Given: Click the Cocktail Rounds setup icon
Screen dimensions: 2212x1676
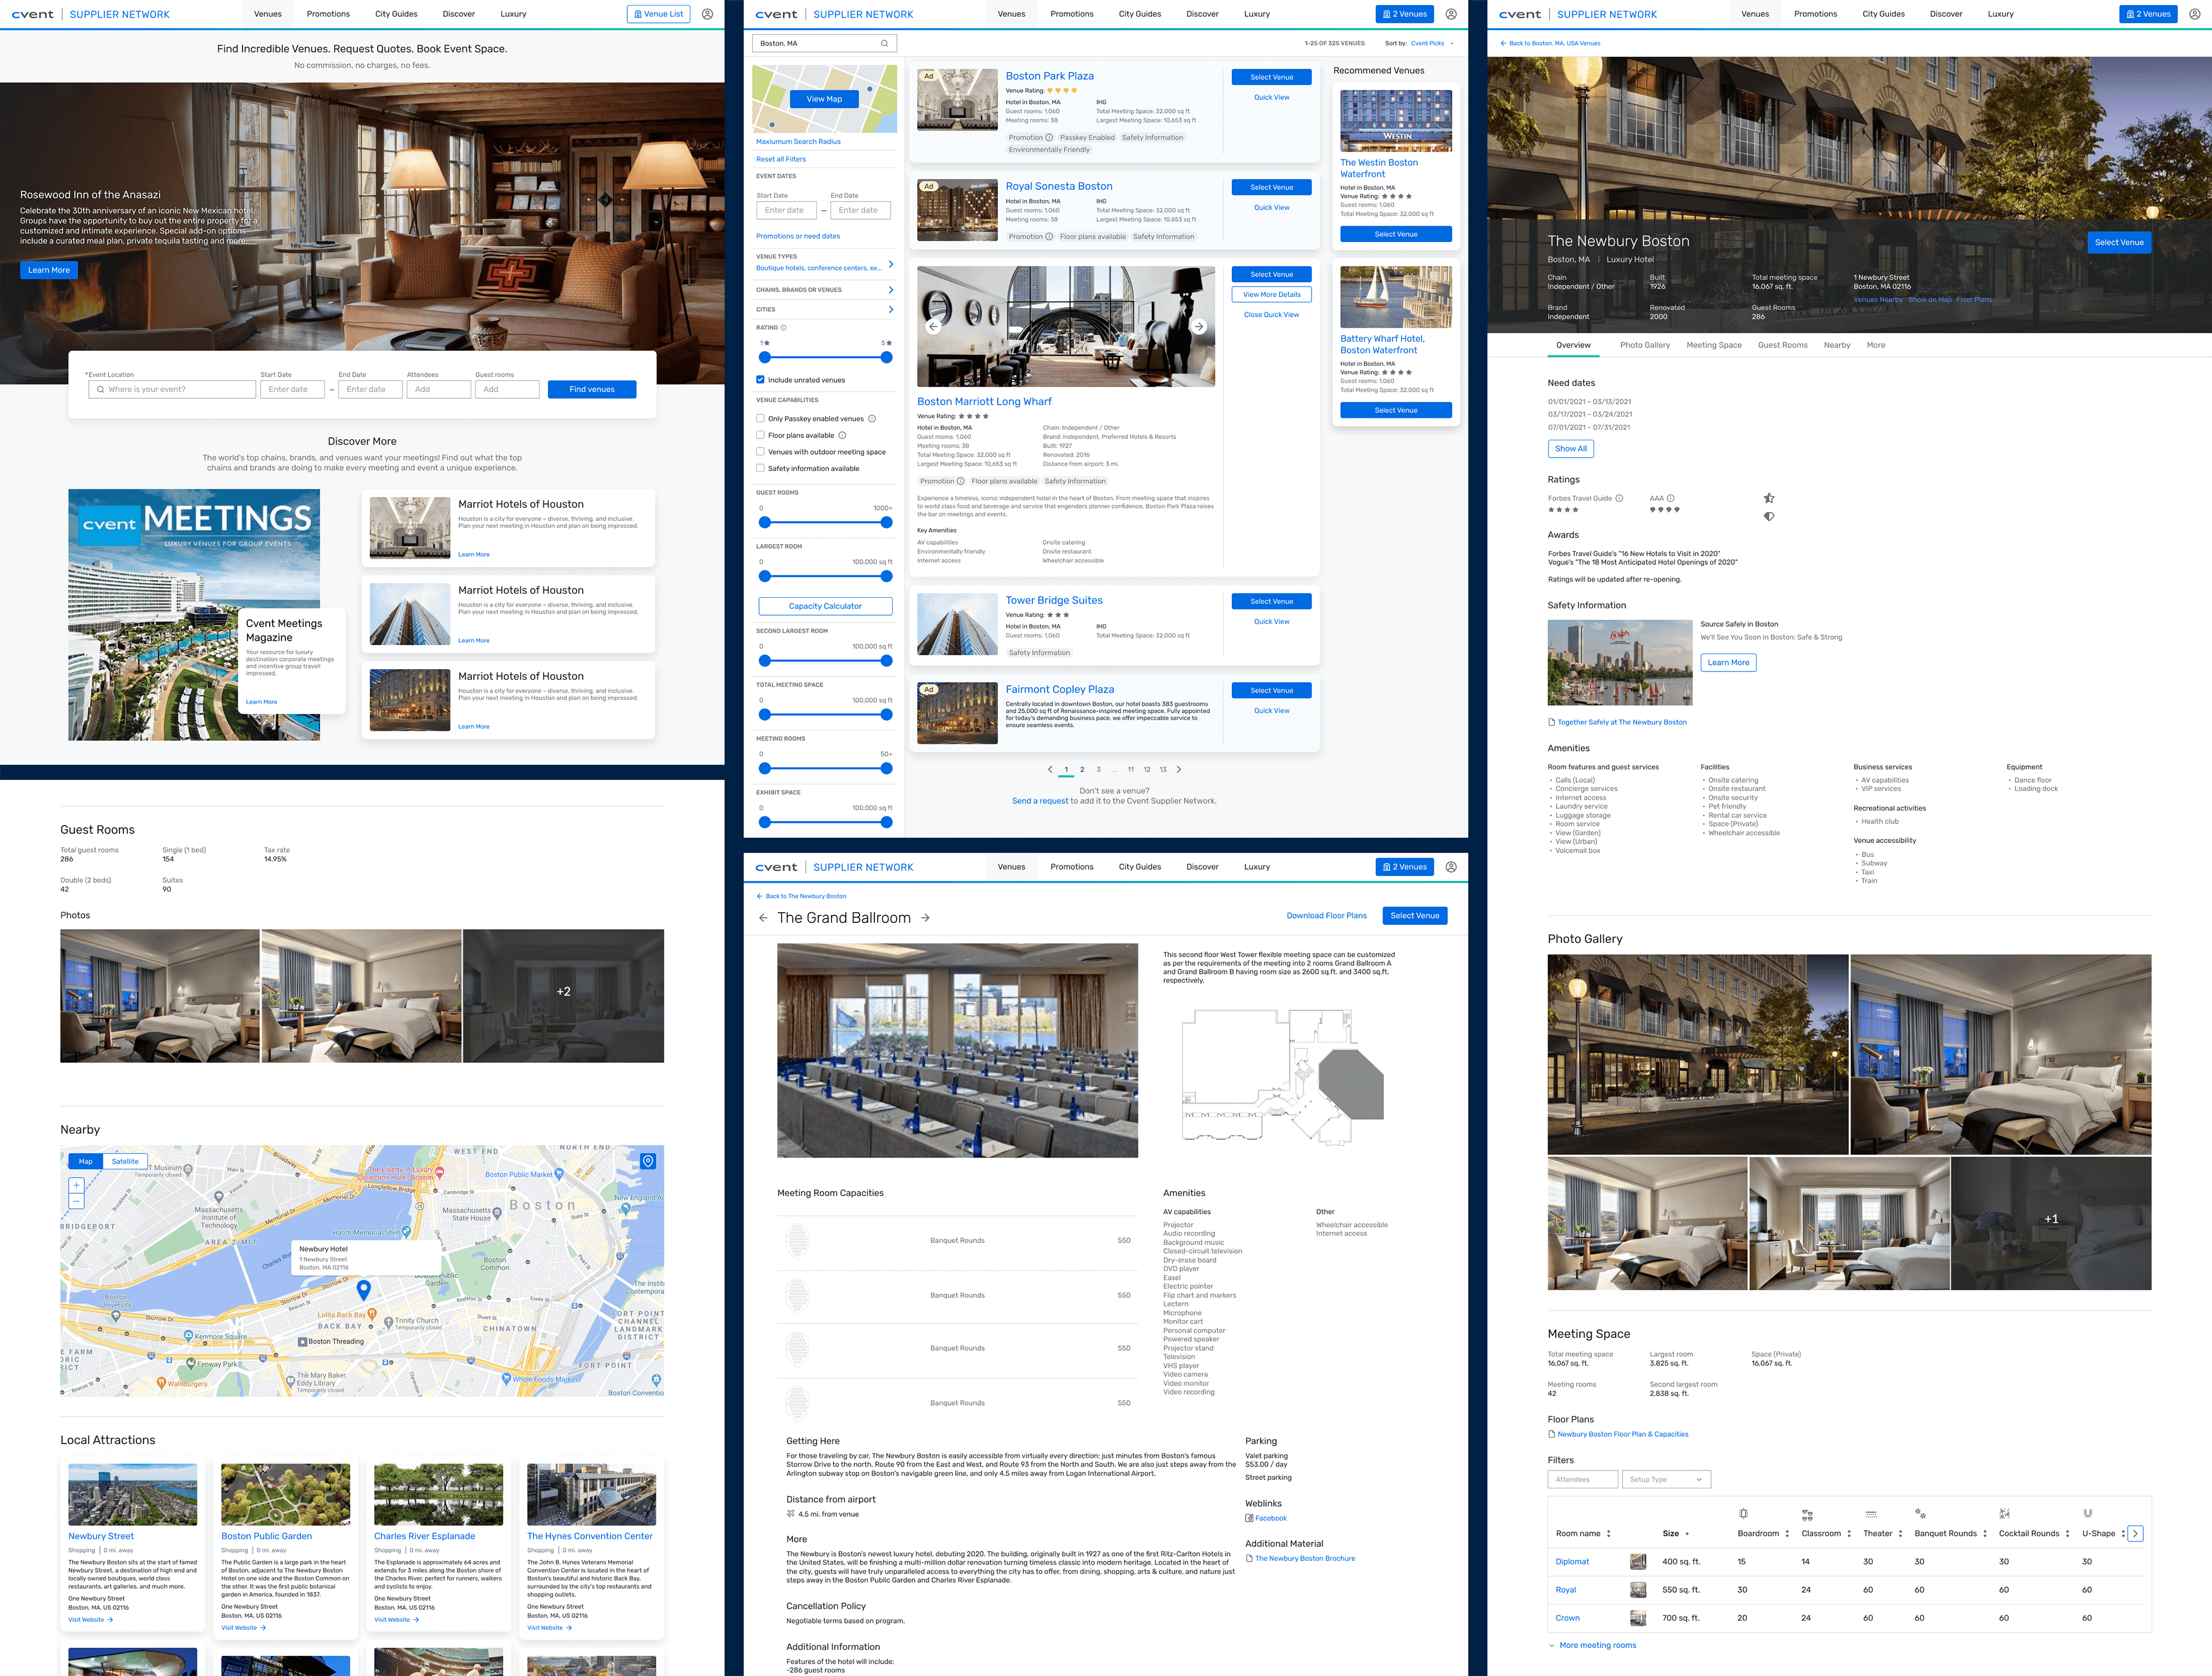Looking at the screenshot, I should coord(2004,1513).
